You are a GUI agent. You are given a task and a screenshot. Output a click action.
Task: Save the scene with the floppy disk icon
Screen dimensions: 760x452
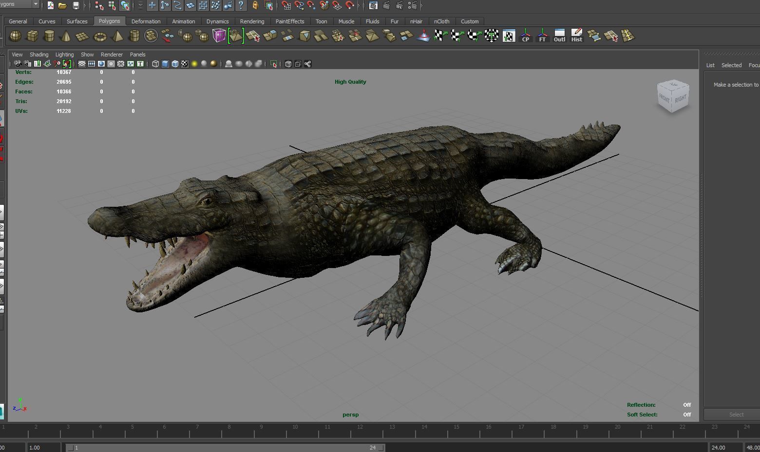(x=76, y=5)
